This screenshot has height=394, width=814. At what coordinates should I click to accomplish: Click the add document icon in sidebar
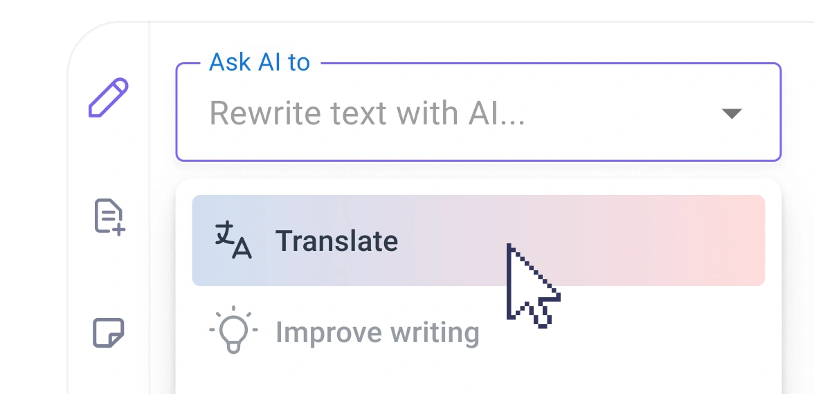pos(109,217)
